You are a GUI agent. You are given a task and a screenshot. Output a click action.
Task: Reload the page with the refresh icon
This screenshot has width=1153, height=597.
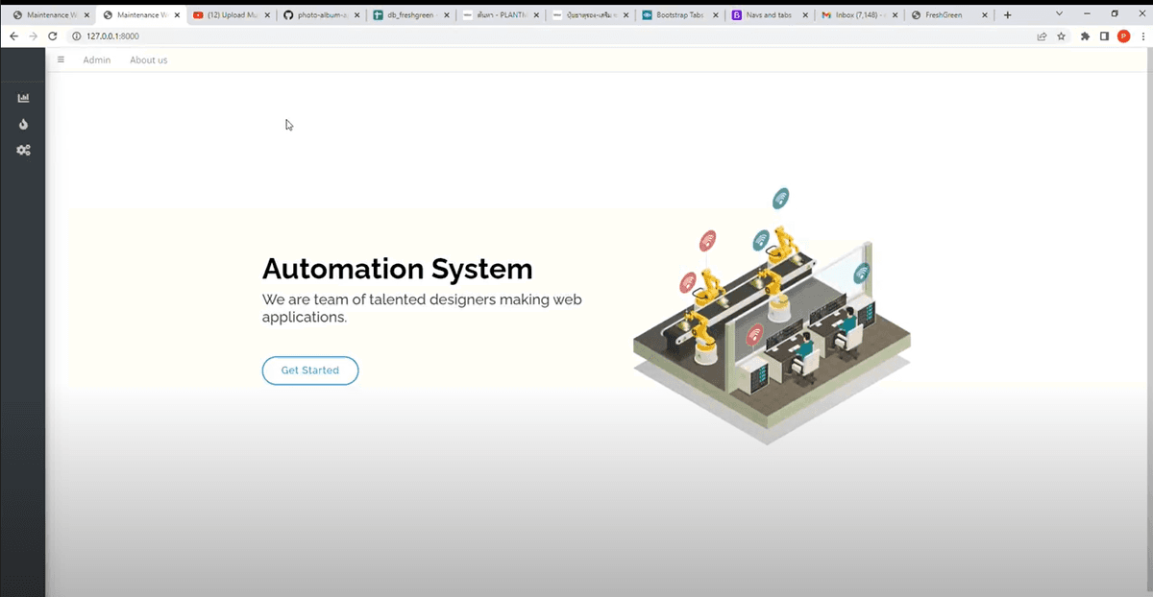pos(52,36)
